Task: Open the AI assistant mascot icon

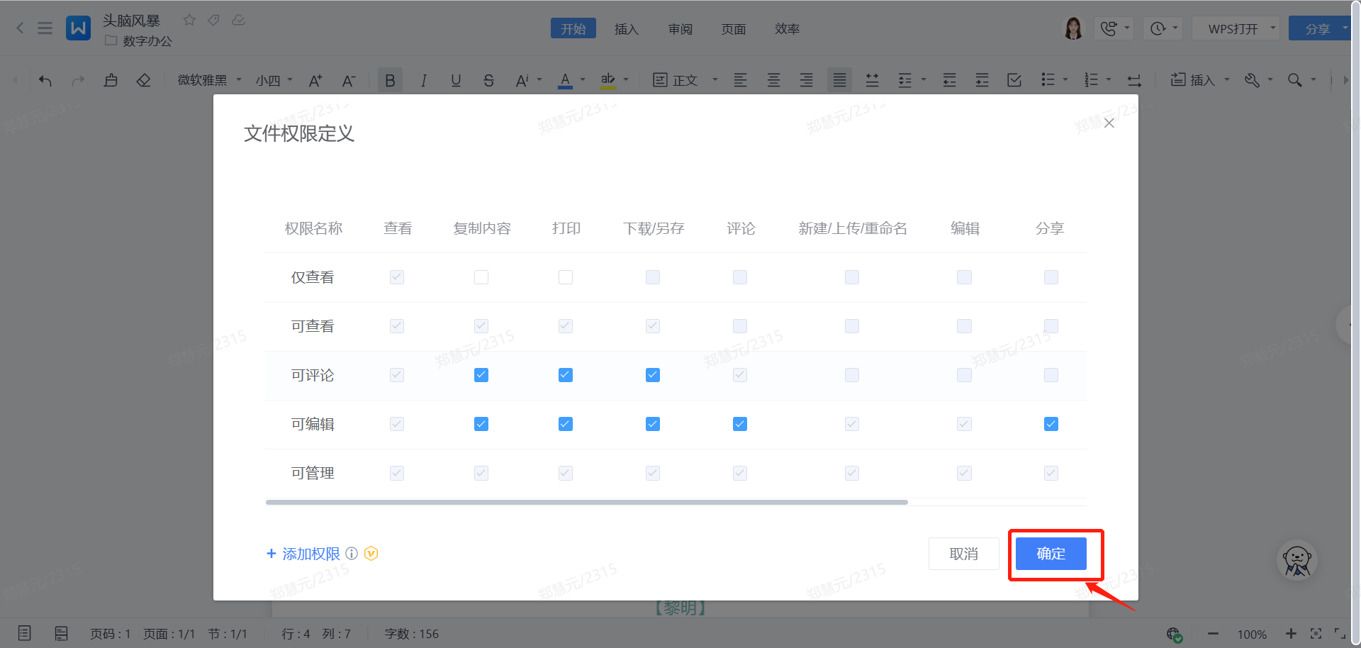Action: click(x=1297, y=561)
